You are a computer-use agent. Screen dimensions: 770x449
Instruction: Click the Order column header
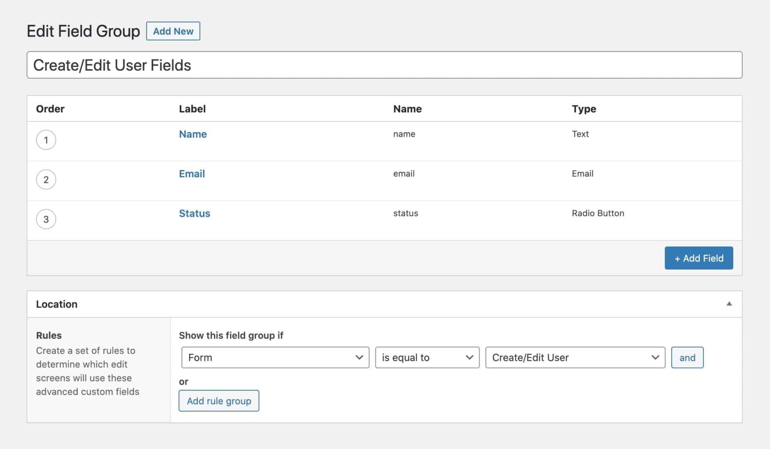[50, 108]
